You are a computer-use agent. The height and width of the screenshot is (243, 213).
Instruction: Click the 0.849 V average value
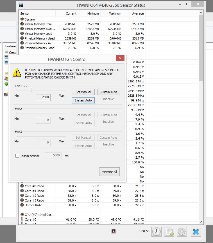pyautogui.click(x=139, y=62)
